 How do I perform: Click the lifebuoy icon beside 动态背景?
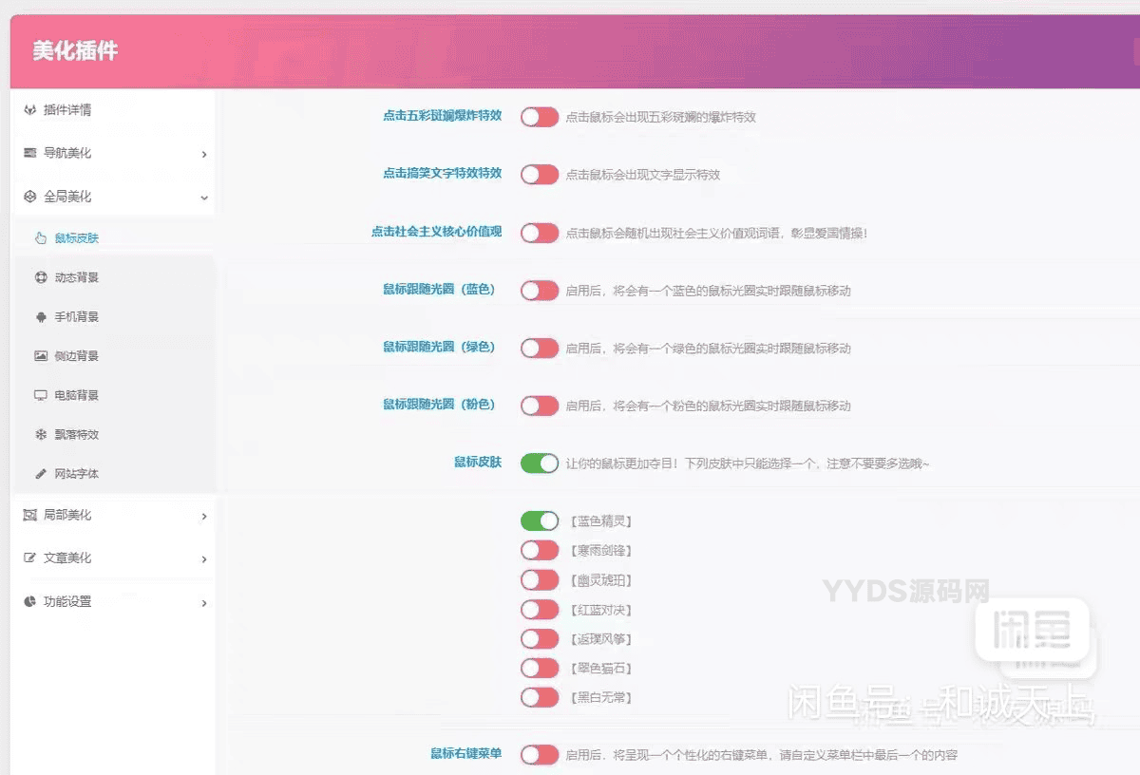(x=40, y=278)
